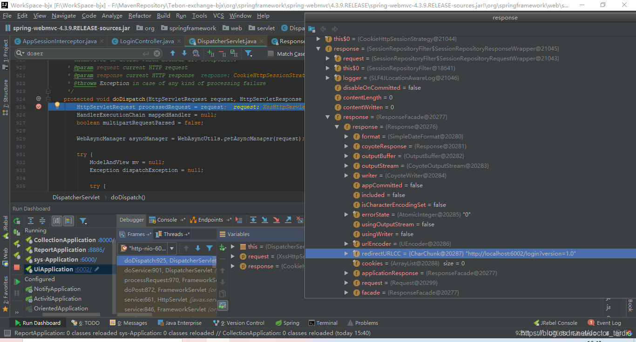Select doService:901 stack frame
The image size is (636, 342).
point(167,270)
